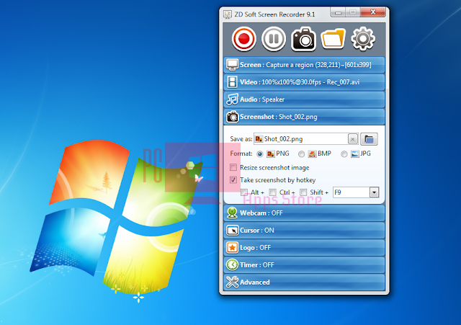Expand the Advanced section
The width and height of the screenshot is (461, 325).
click(x=304, y=282)
